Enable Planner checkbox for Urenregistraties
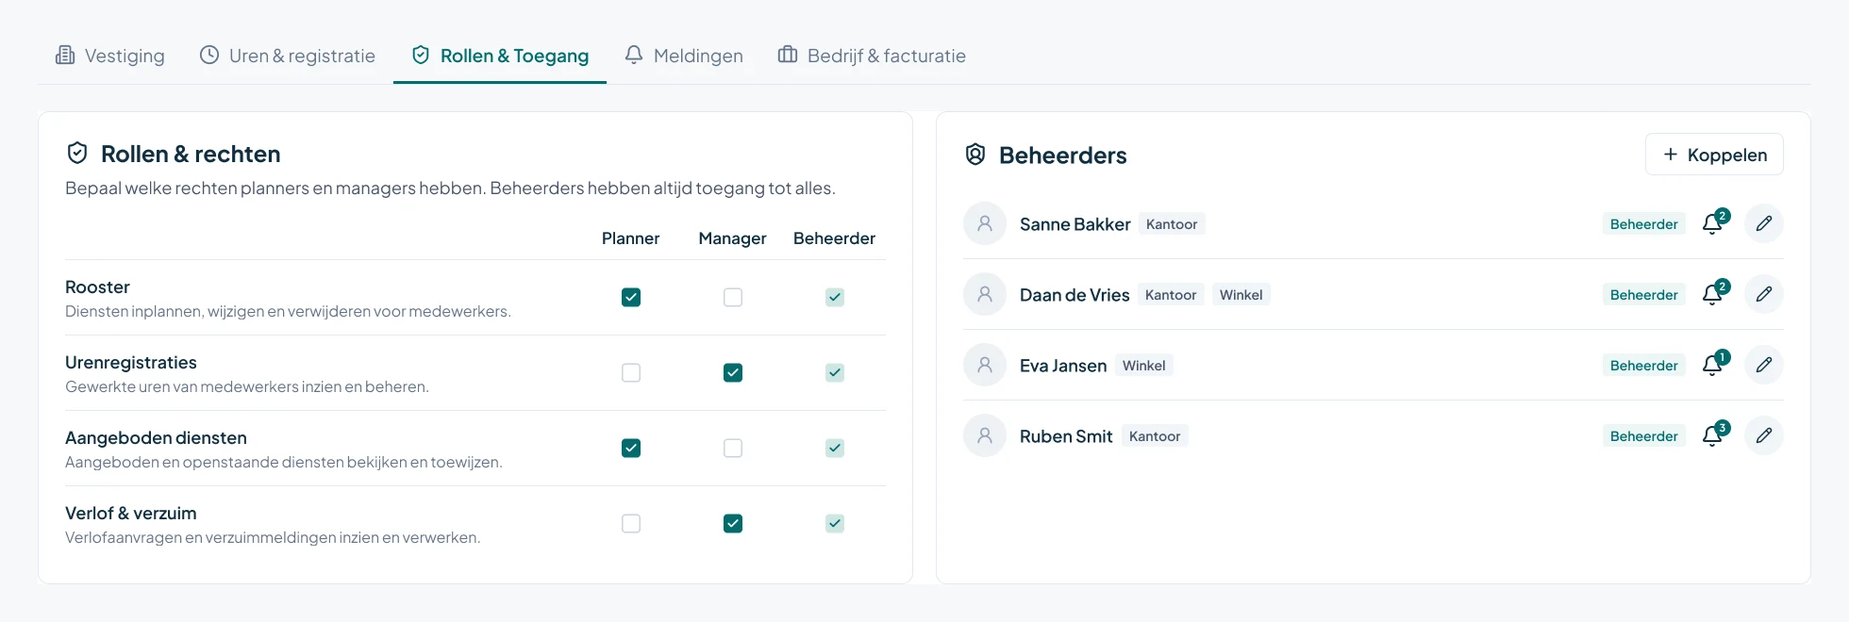This screenshot has height=622, width=1849. 631,372
